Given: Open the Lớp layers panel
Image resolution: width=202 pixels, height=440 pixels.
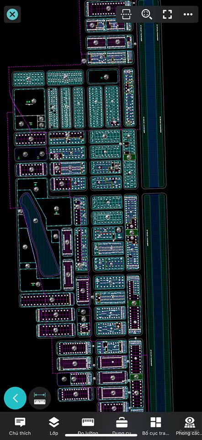Looking at the screenshot, I should click(54, 426).
